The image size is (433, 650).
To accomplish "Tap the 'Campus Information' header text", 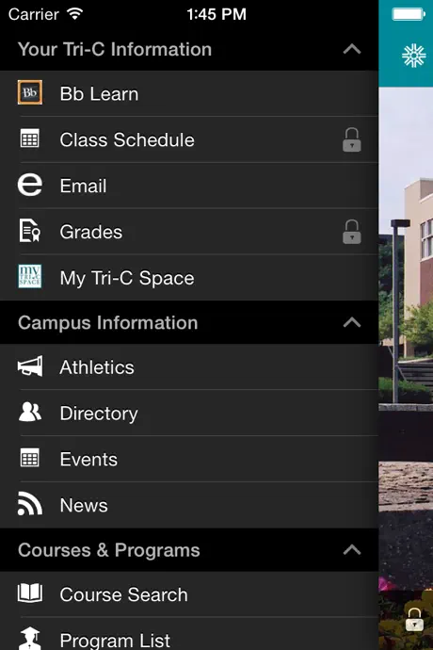I will pos(107,323).
